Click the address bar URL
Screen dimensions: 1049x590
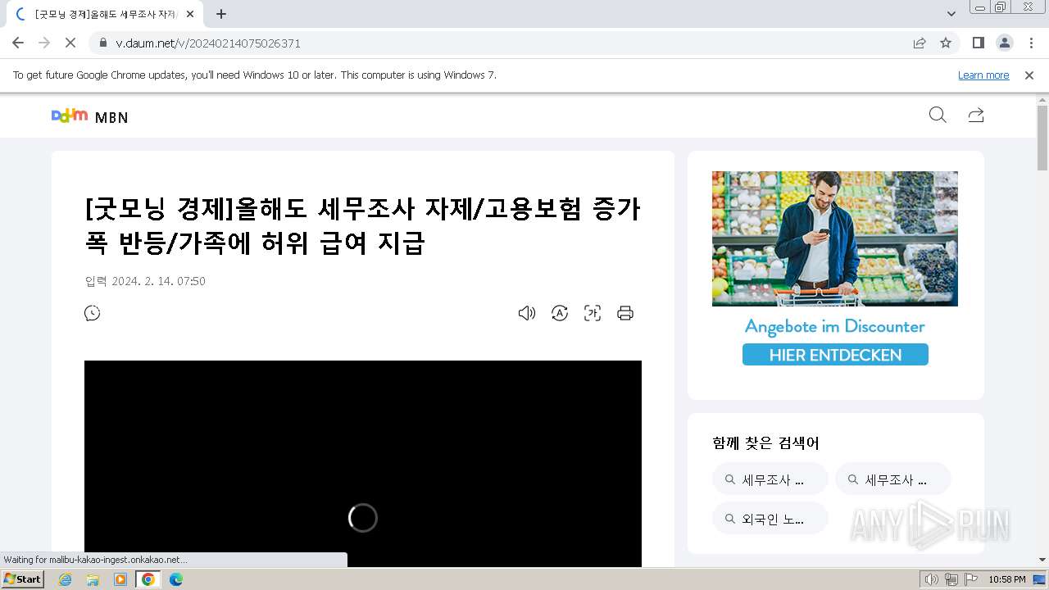pyautogui.click(x=208, y=43)
